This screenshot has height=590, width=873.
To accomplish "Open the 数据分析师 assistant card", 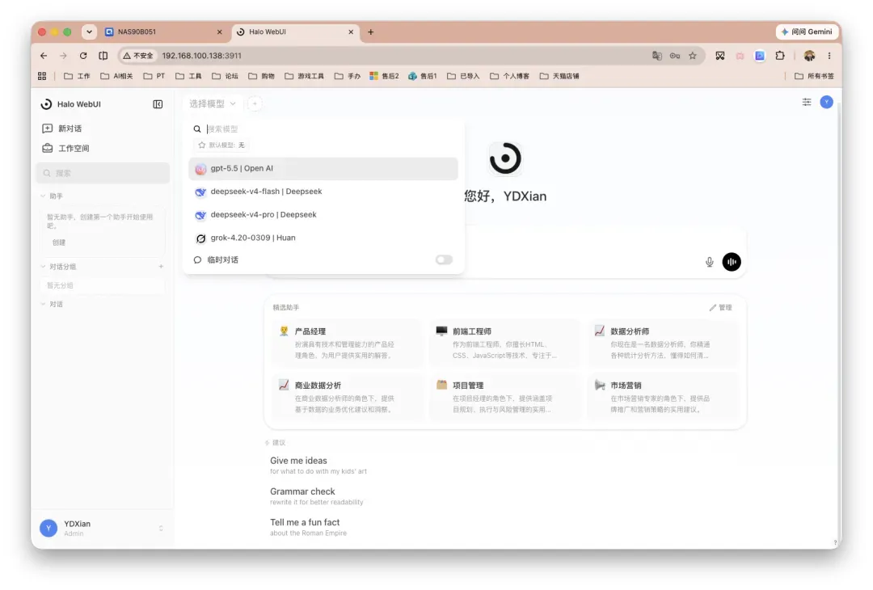I will pos(663,343).
